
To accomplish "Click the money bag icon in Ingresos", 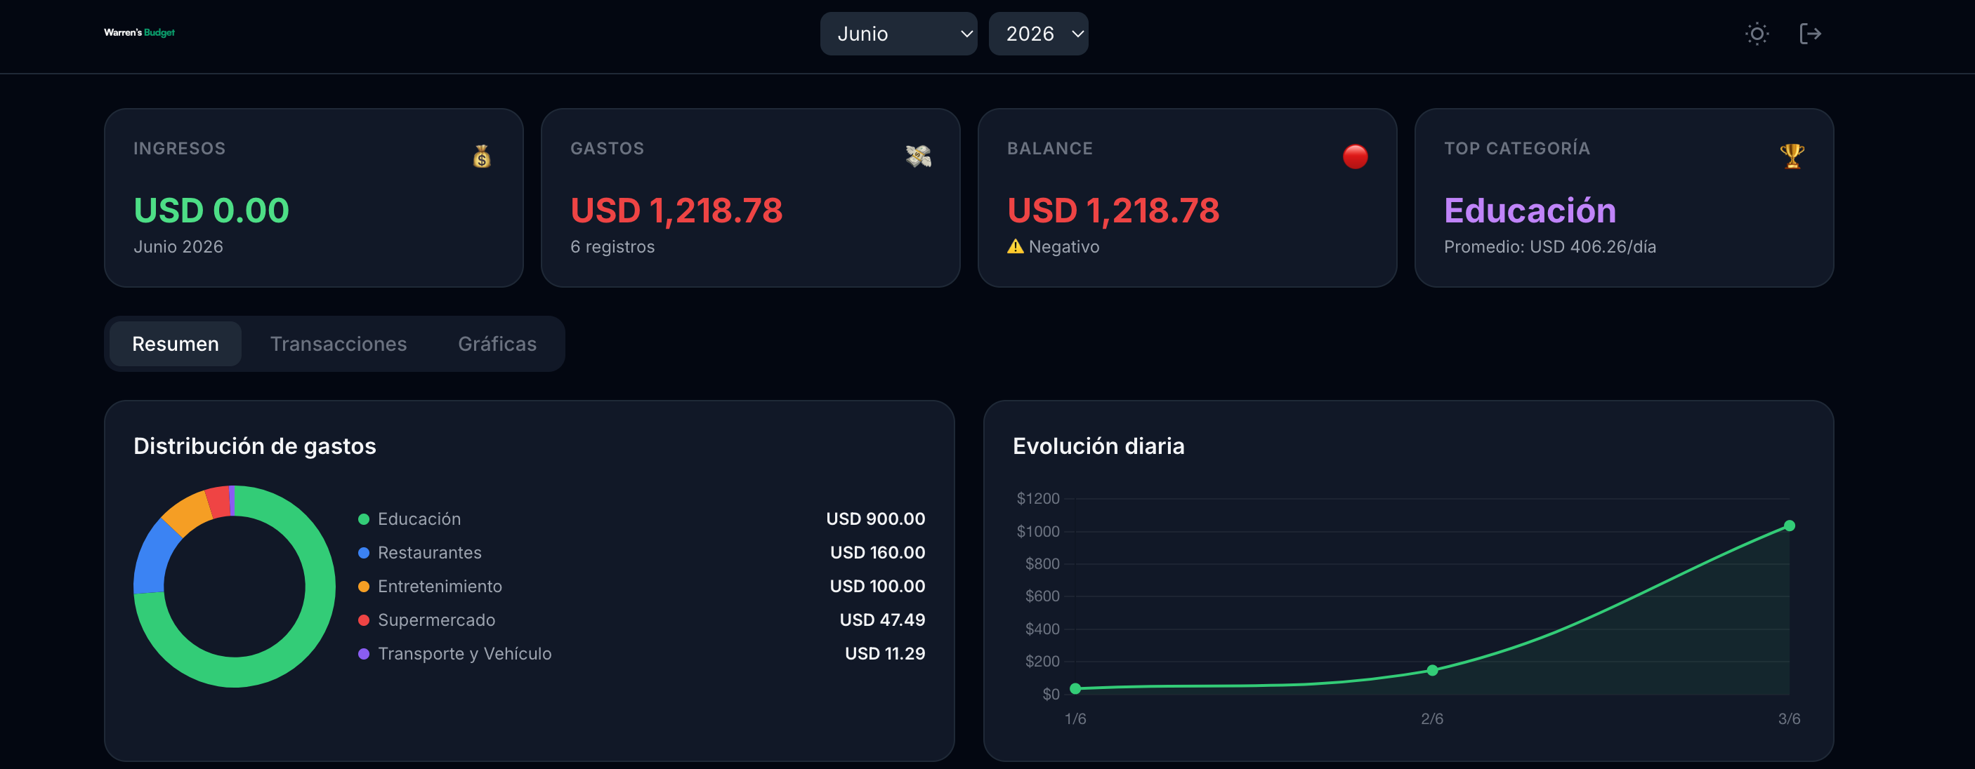I will 482,156.
